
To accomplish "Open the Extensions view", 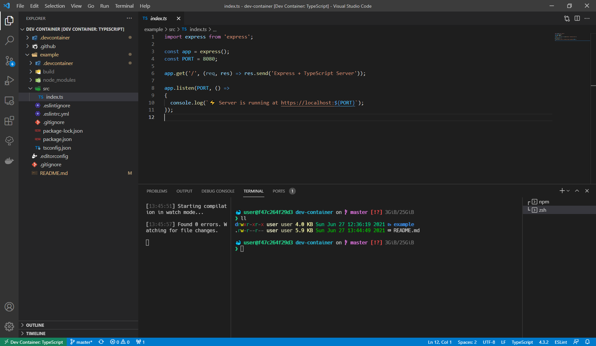I will tap(9, 121).
